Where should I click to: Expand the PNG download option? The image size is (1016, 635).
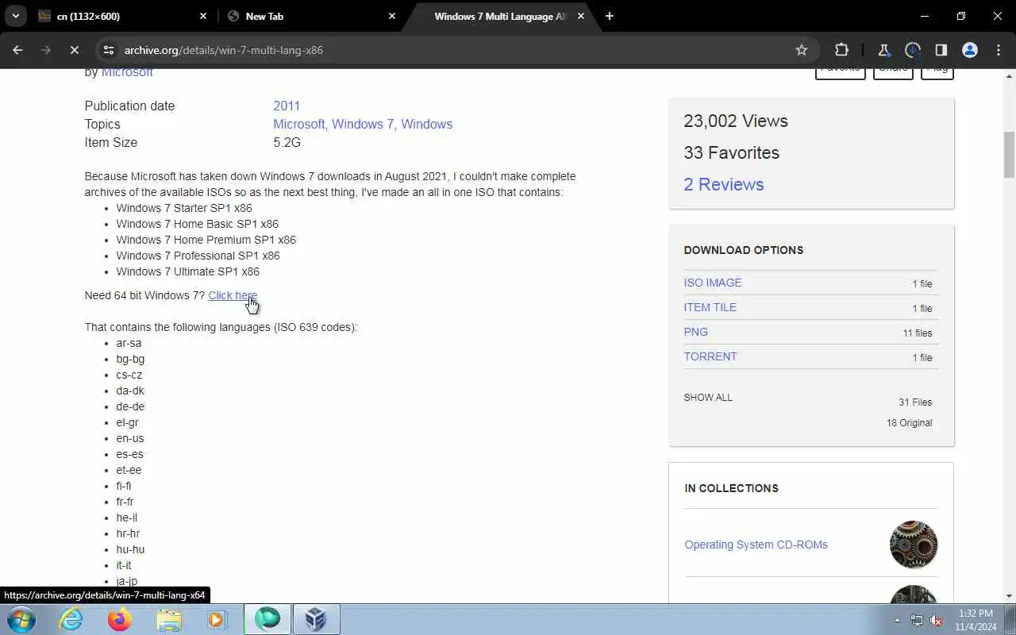696,332
